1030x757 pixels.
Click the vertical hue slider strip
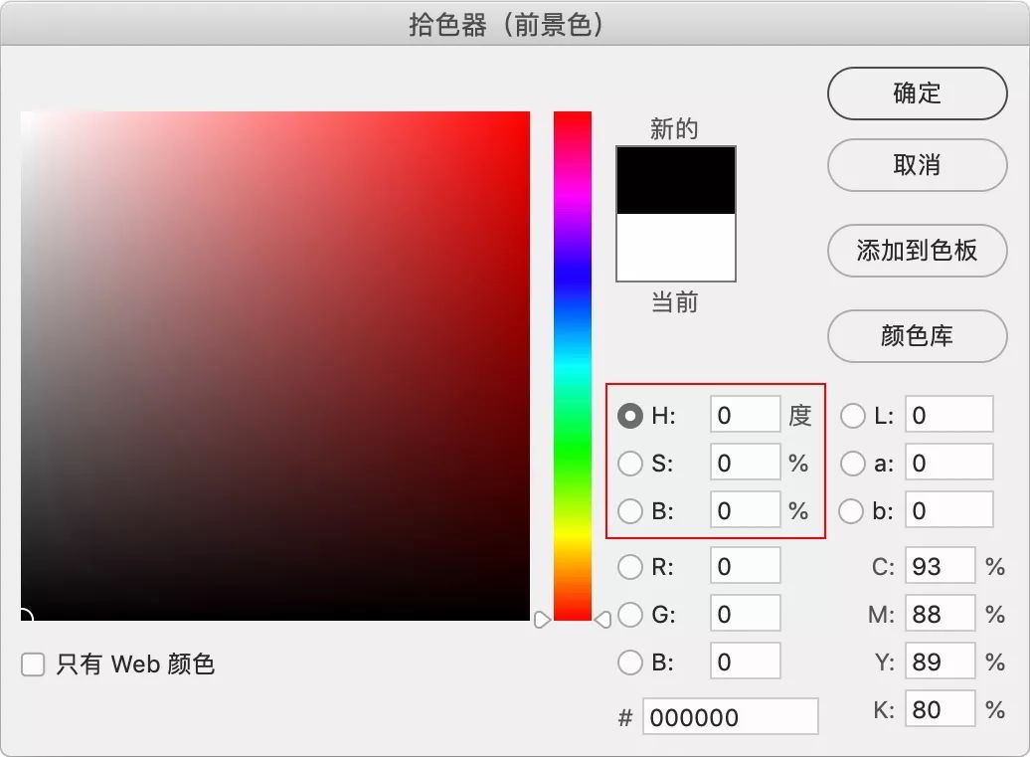[x=572, y=368]
